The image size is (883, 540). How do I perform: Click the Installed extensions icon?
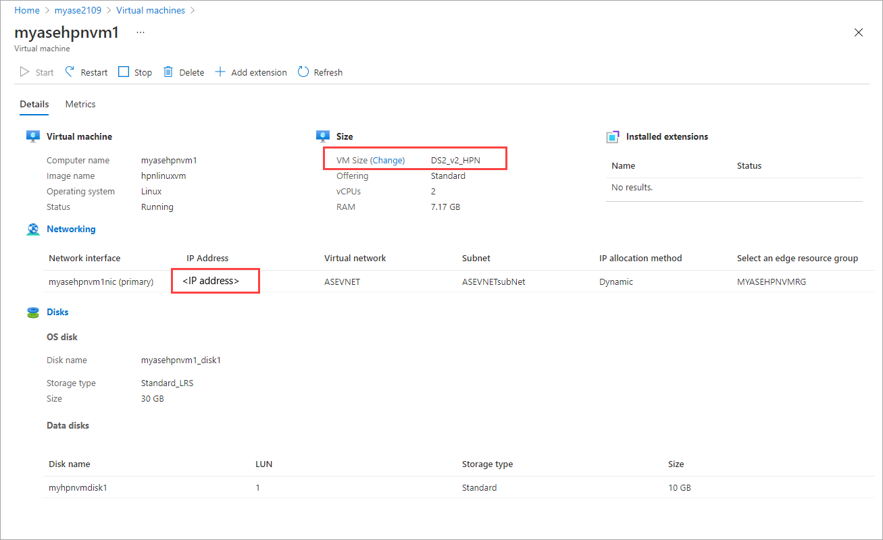pos(613,136)
